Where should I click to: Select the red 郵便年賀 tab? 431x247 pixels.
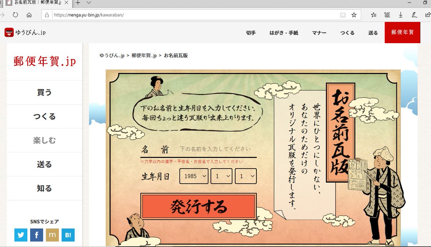click(402, 32)
